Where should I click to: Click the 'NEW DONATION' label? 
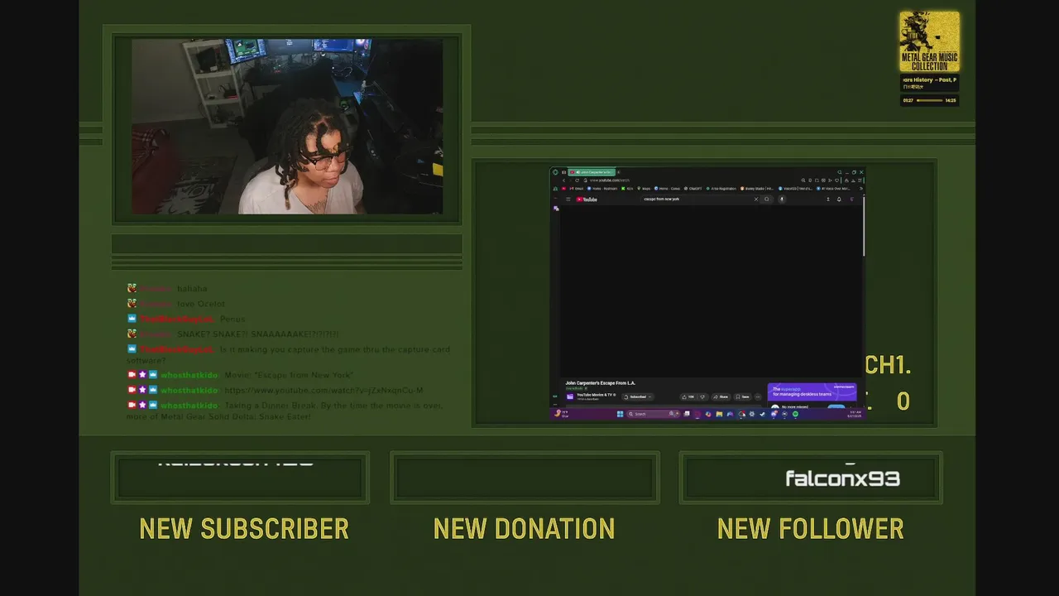point(524,529)
